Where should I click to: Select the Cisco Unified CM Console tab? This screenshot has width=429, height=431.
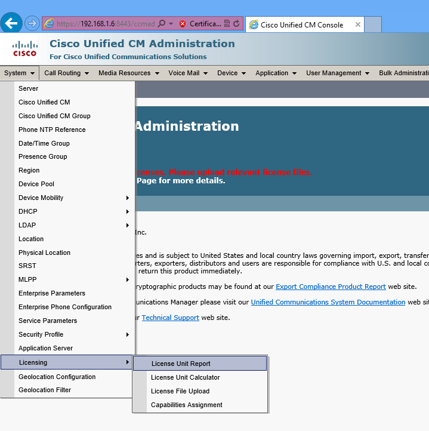pyautogui.click(x=305, y=24)
